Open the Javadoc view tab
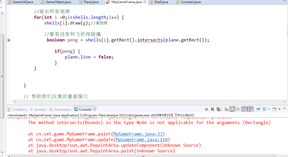This screenshot has height=157, width=288. [38, 109]
